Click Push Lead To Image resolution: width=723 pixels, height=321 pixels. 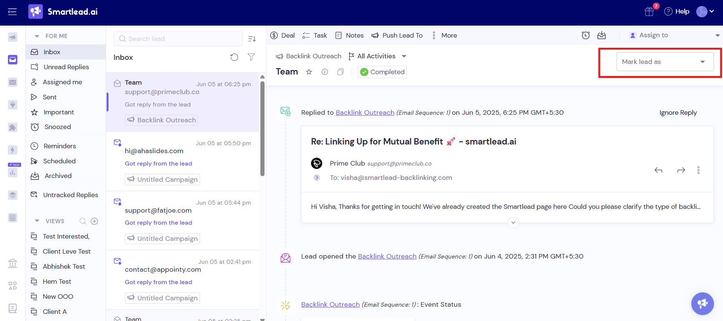[x=397, y=35]
